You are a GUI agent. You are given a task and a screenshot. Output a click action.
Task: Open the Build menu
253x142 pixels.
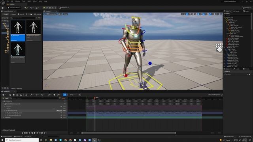[x=29, y=1]
